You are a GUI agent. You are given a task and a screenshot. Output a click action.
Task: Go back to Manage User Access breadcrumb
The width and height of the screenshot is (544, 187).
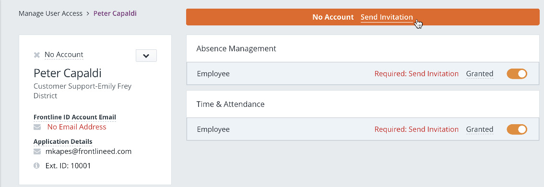pos(51,13)
